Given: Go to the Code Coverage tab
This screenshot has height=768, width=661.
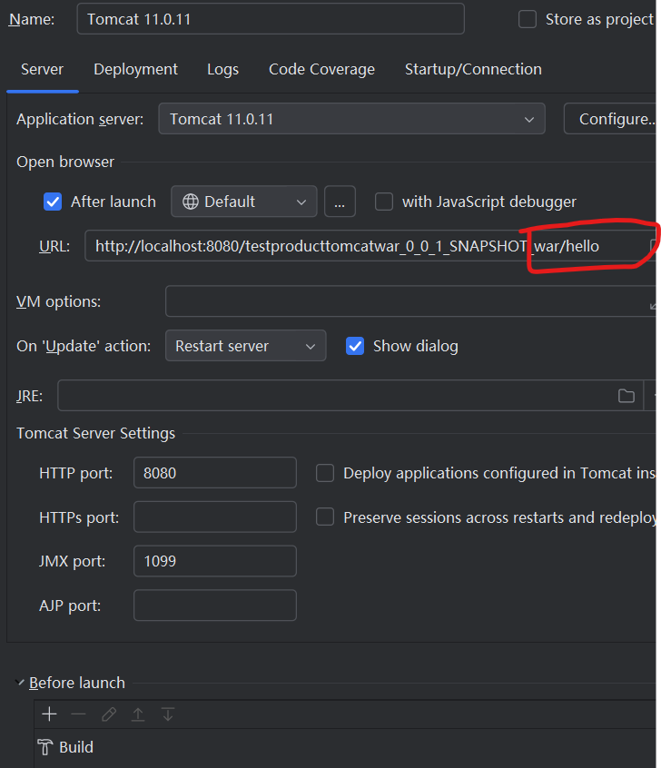Looking at the screenshot, I should pyautogui.click(x=322, y=69).
